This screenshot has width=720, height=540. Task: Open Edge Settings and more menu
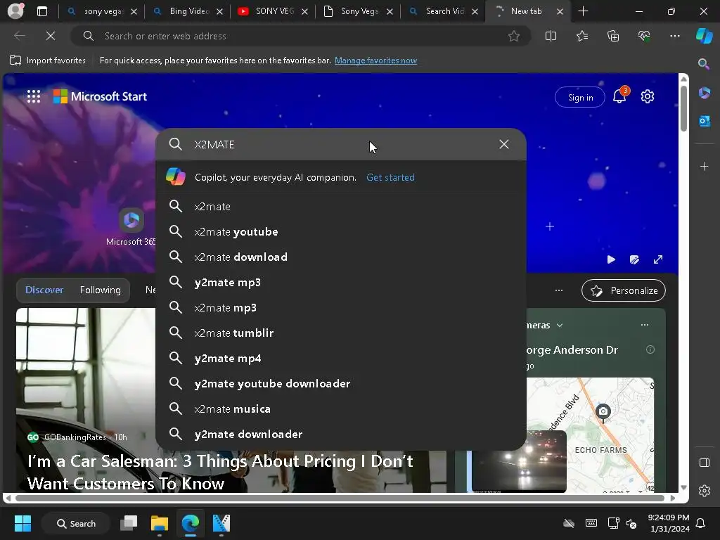pos(674,36)
